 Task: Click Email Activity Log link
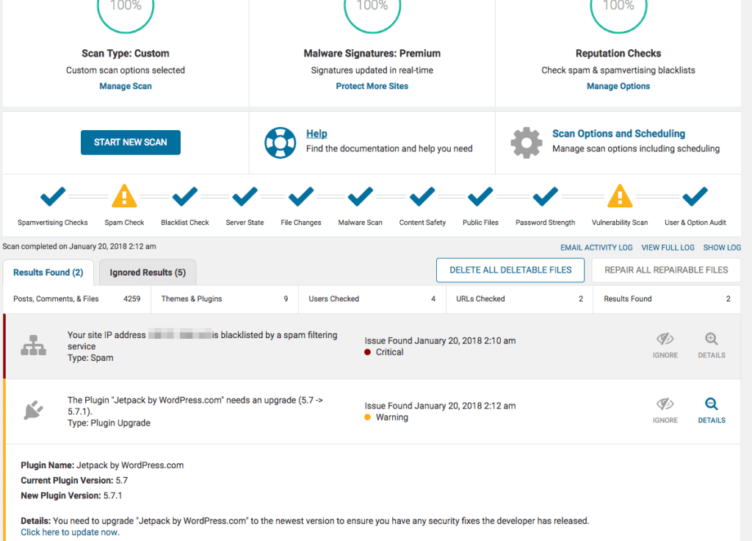596,248
